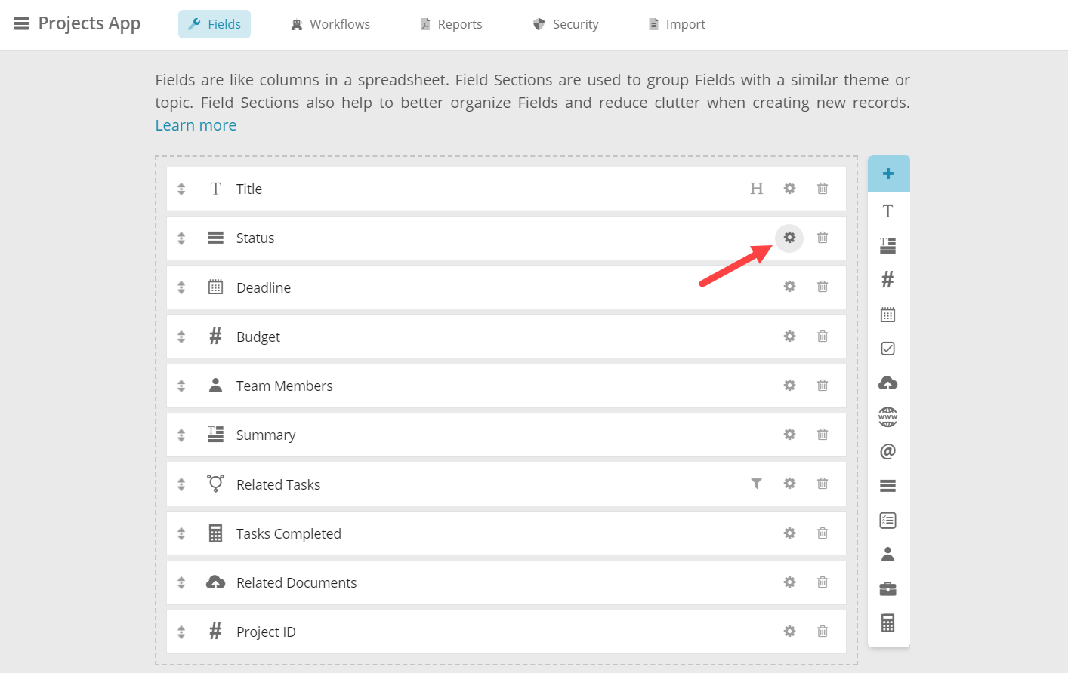
Task: Add a file upload field with cloud icon
Action: tap(888, 383)
